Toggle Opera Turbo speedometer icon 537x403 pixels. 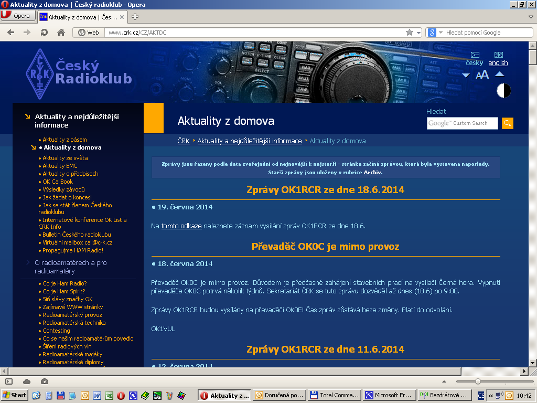[45, 381]
